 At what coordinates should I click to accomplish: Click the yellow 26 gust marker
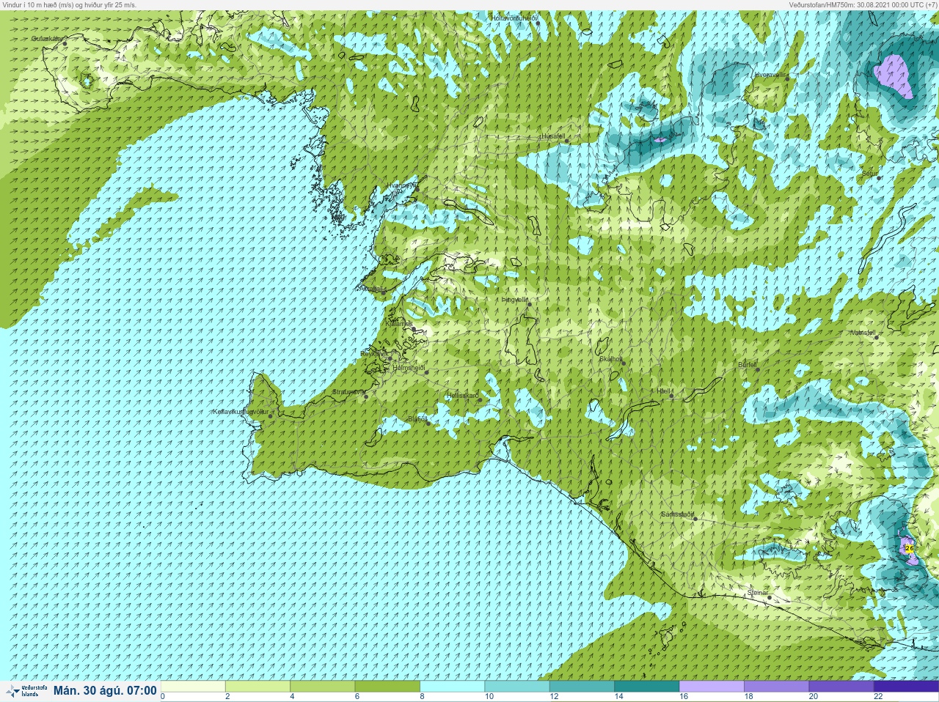point(910,548)
